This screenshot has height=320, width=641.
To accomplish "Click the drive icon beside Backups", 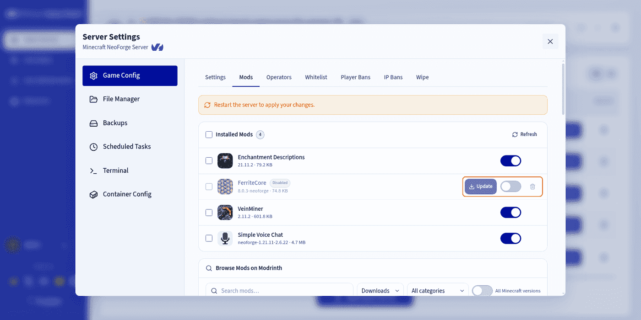I will pos(93,123).
